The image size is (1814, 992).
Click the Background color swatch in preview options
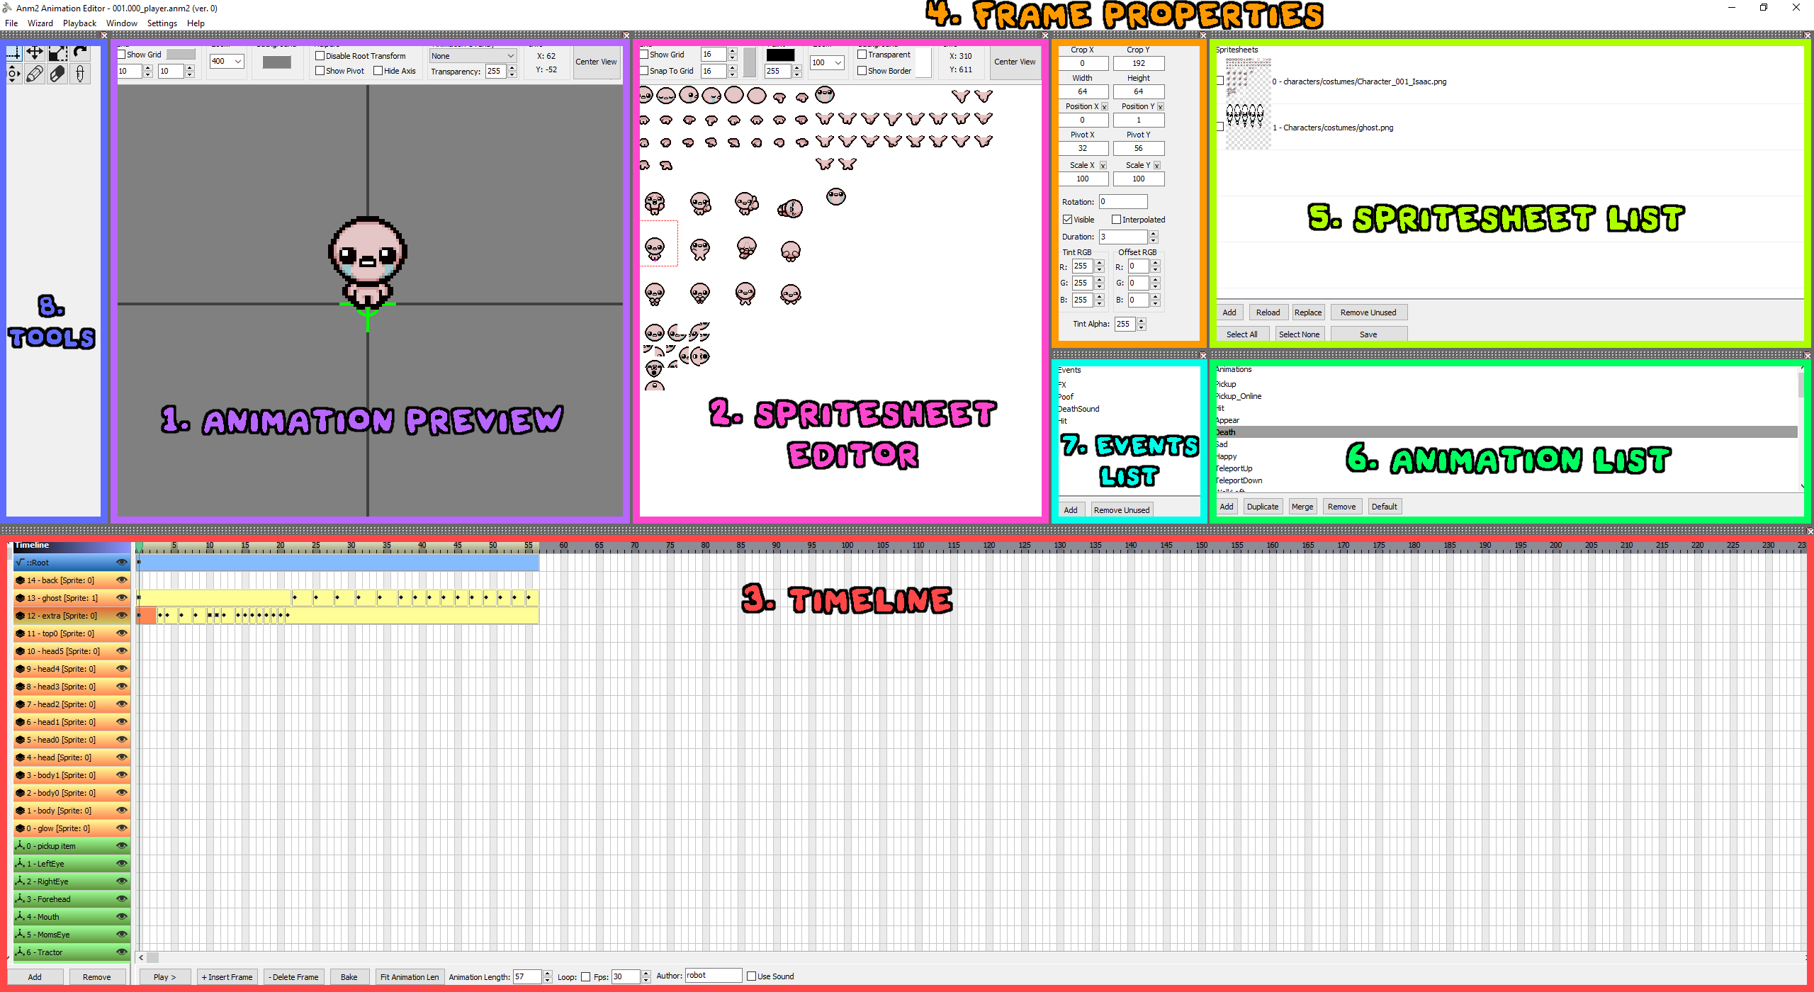click(x=276, y=62)
